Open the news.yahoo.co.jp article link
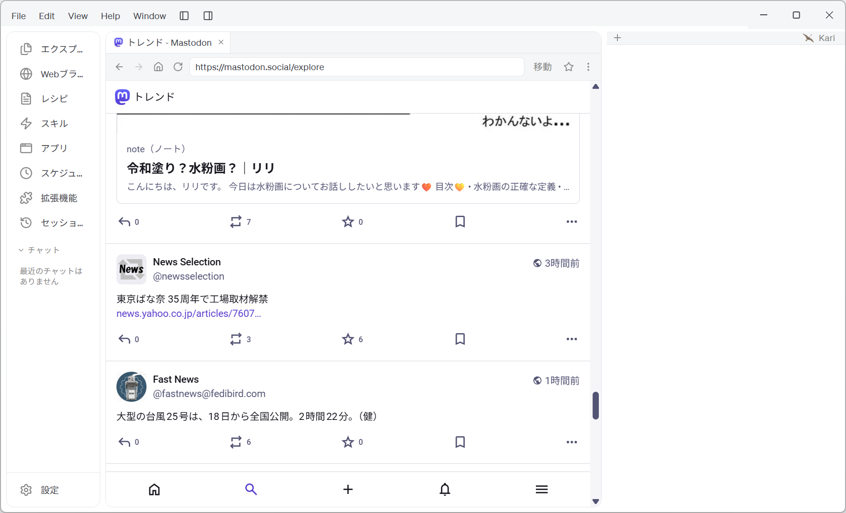The image size is (846, 513). (188, 314)
